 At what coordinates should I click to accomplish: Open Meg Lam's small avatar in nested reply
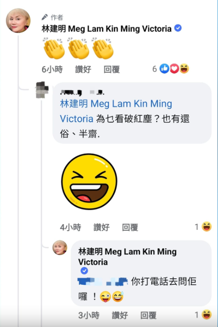tap(60, 247)
